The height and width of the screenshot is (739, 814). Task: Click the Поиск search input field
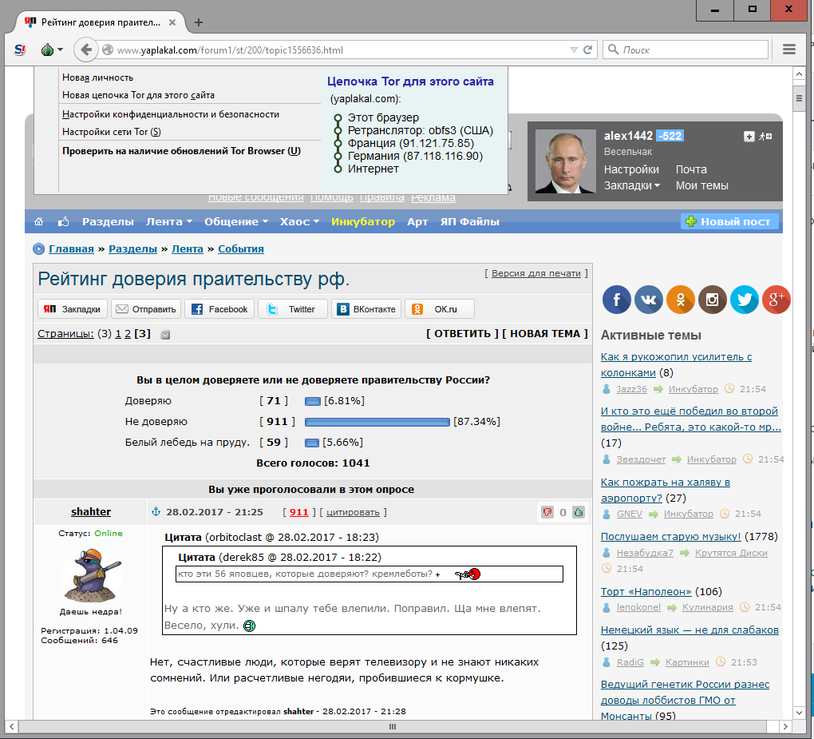pos(686,50)
